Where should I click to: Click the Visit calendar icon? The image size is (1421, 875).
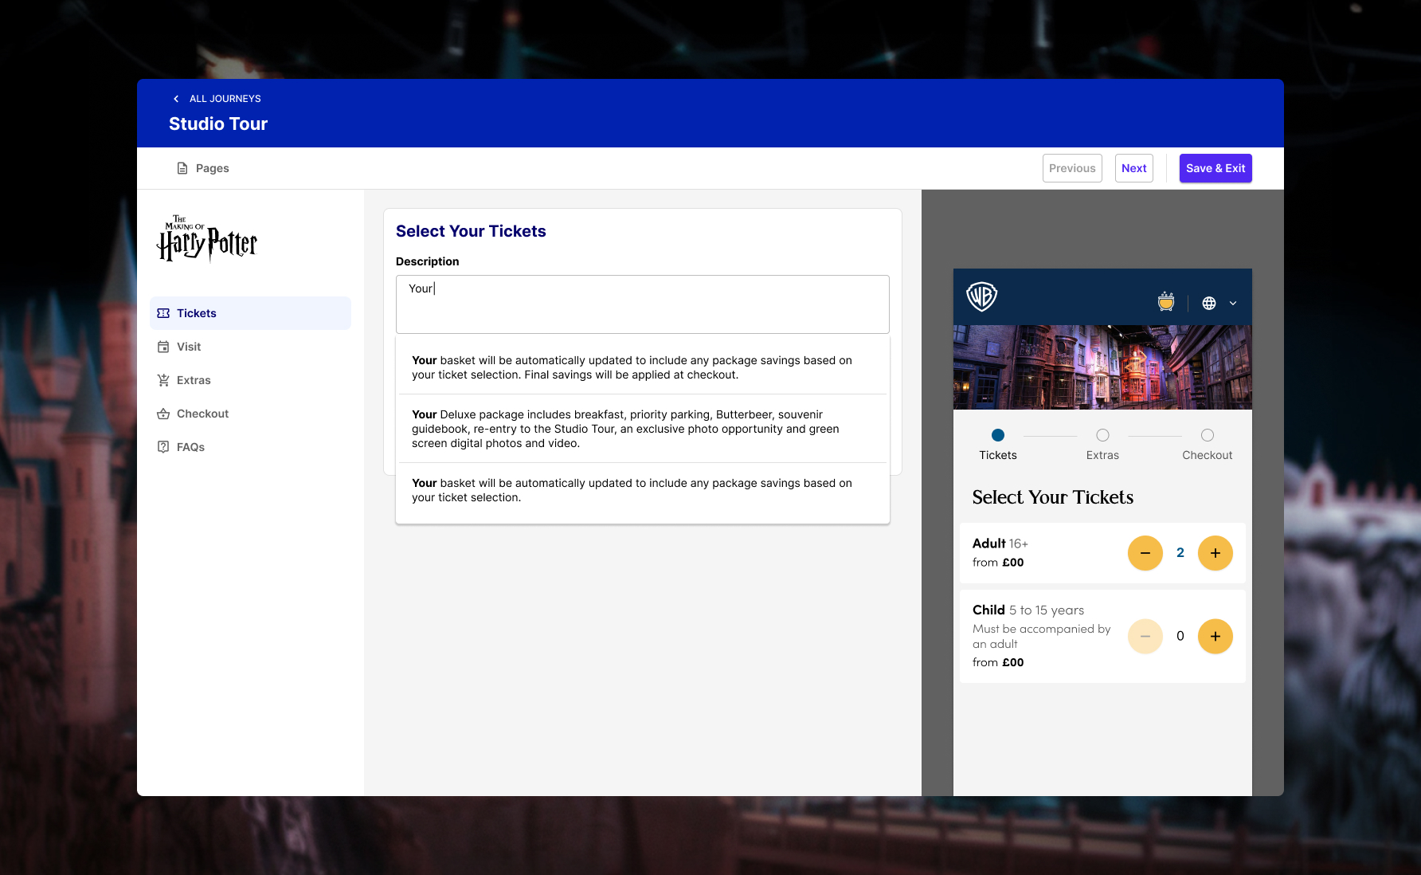(x=163, y=347)
